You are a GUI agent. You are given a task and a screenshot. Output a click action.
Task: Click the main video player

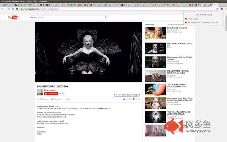point(88,52)
